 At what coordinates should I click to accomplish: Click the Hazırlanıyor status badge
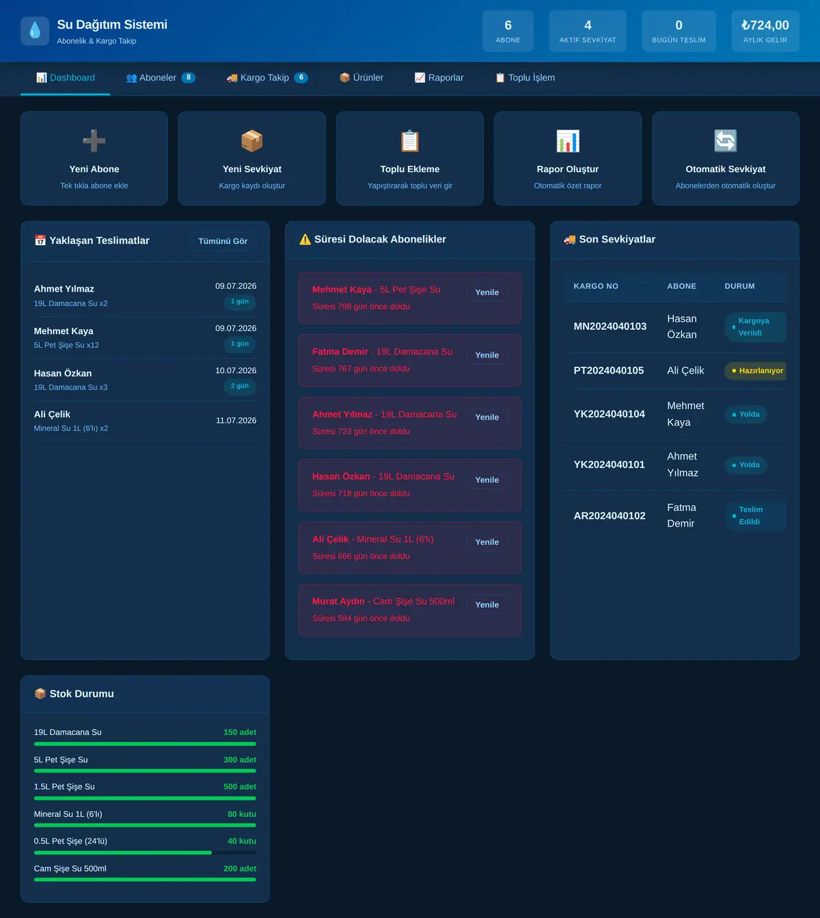(x=756, y=371)
